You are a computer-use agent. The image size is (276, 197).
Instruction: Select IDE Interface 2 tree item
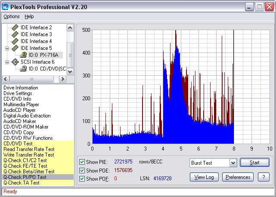click(x=36, y=28)
